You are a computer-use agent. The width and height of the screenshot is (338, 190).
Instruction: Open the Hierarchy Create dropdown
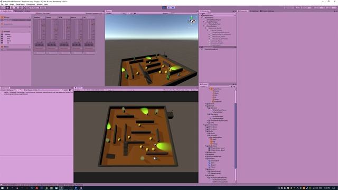click(x=203, y=13)
